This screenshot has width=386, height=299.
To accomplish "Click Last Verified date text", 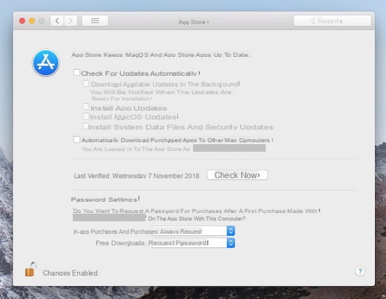I will pyautogui.click(x=137, y=176).
